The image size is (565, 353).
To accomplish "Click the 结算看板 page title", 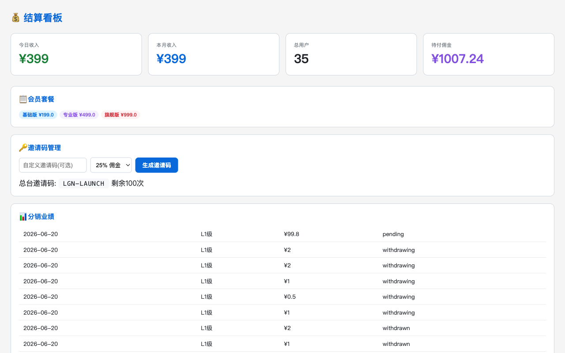I will pyautogui.click(x=43, y=18).
